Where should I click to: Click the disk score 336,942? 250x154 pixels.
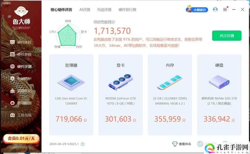217,119
